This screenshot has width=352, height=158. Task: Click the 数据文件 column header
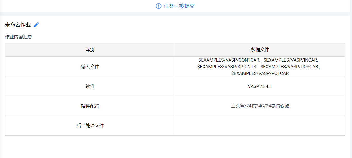(260, 50)
